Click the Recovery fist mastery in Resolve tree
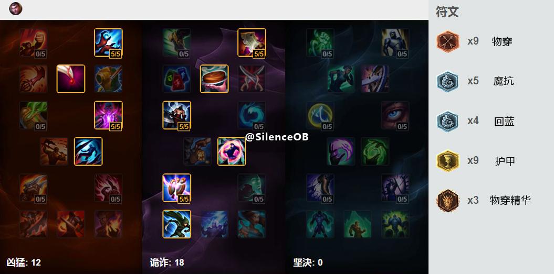Viewport: 554px width, 274px height. [320, 42]
